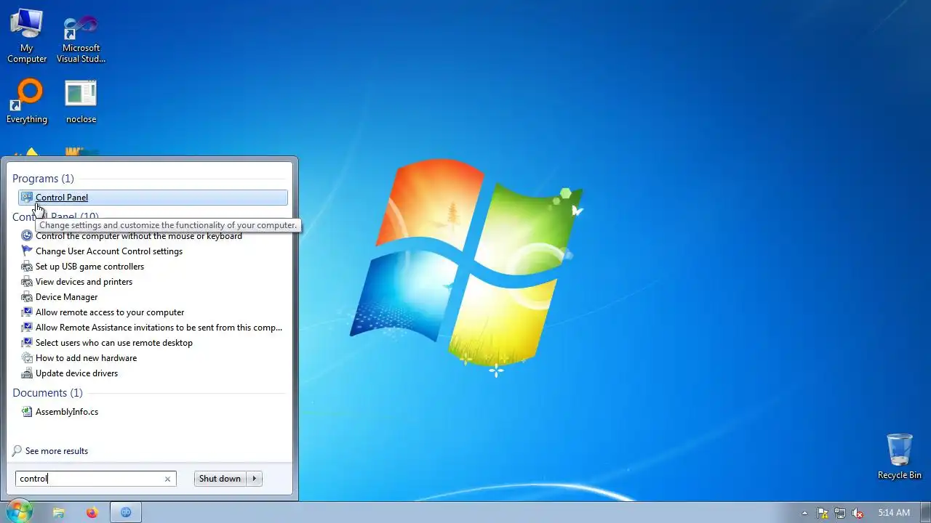Viewport: 931px width, 523px height.
Task: Click See more results link
Action: 50,451
